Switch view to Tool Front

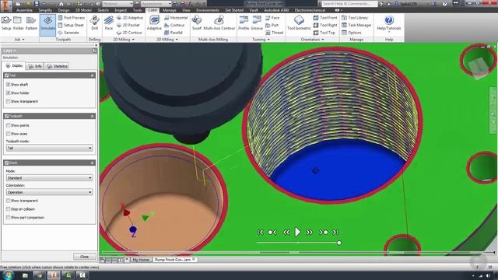(x=325, y=18)
